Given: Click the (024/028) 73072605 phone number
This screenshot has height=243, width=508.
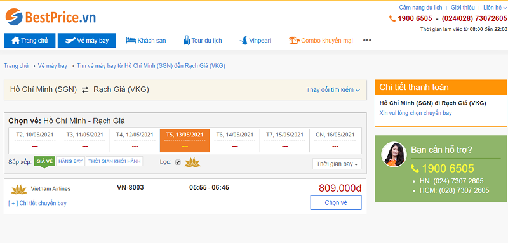Looking at the screenshot, I should [x=474, y=18].
